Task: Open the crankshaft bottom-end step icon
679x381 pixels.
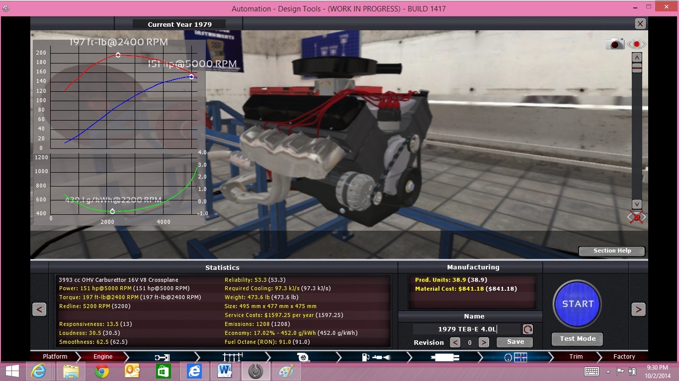Action: pos(162,357)
